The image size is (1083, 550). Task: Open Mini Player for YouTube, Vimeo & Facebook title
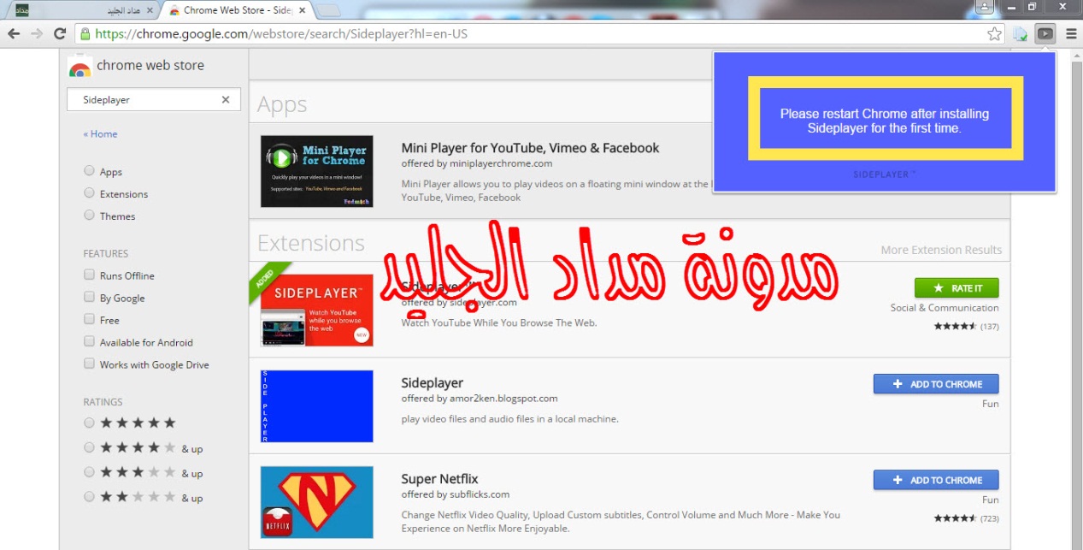pyautogui.click(x=530, y=148)
